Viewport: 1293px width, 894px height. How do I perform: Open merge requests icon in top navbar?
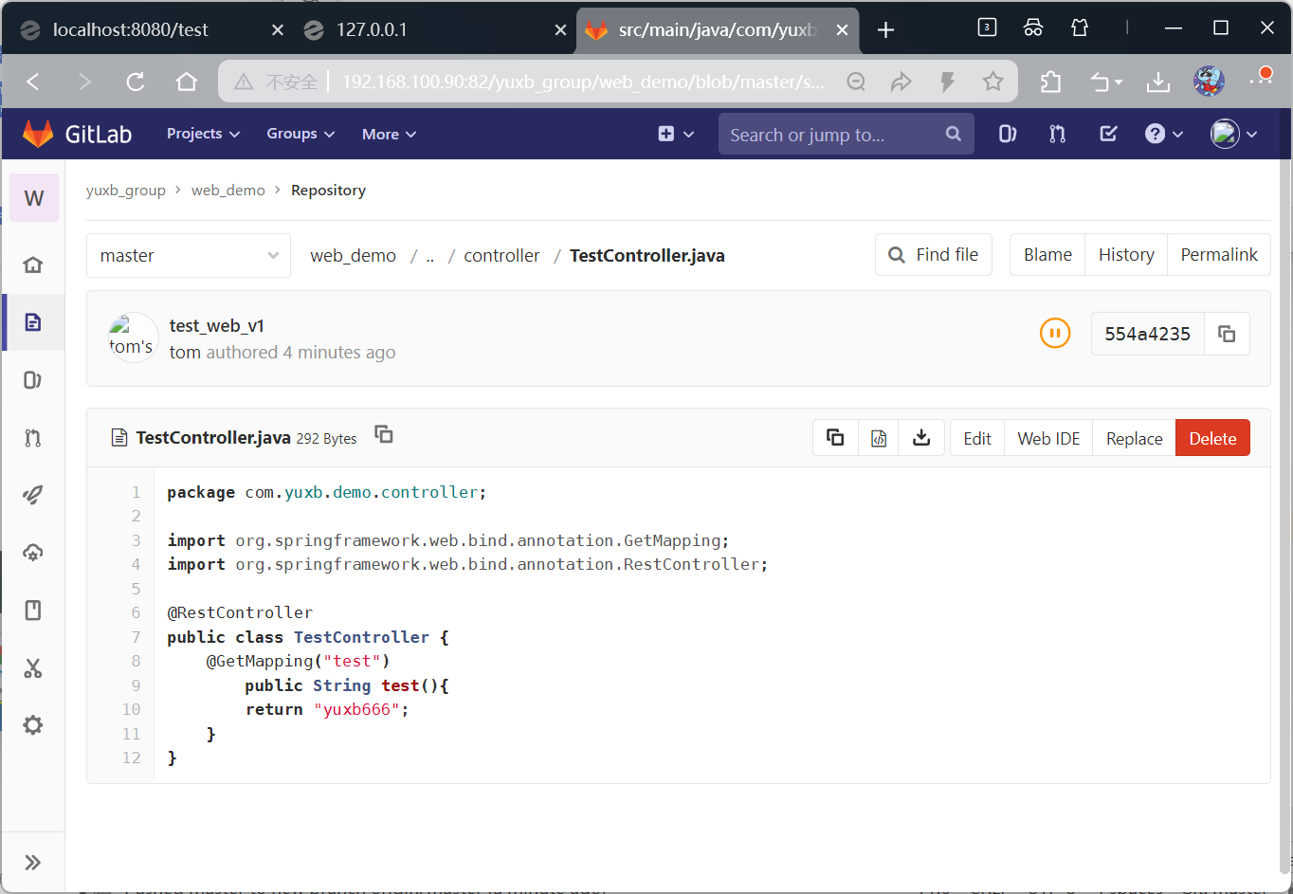(x=1058, y=135)
